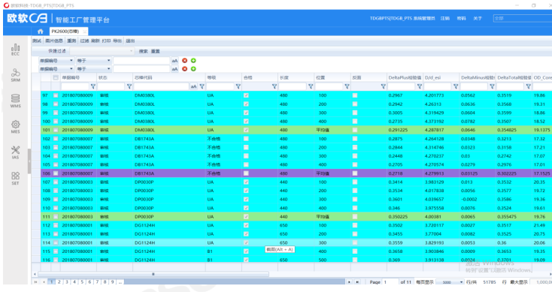Add a condition after the second filter row
Viewport: 552px width, 292px height.
click(x=193, y=69)
